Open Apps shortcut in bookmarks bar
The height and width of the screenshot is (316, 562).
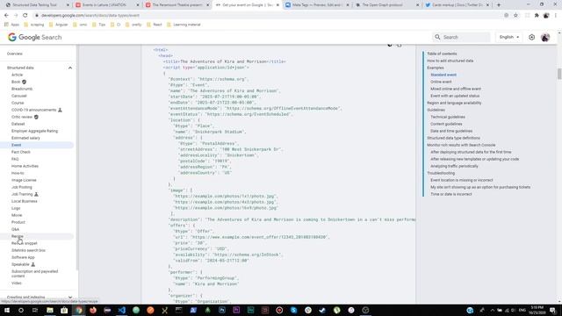pos(11,25)
